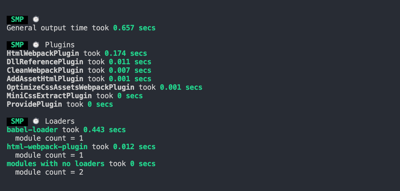Click the modules with no loaders text
Viewport: 400px width, 191px height.
tap(56, 164)
